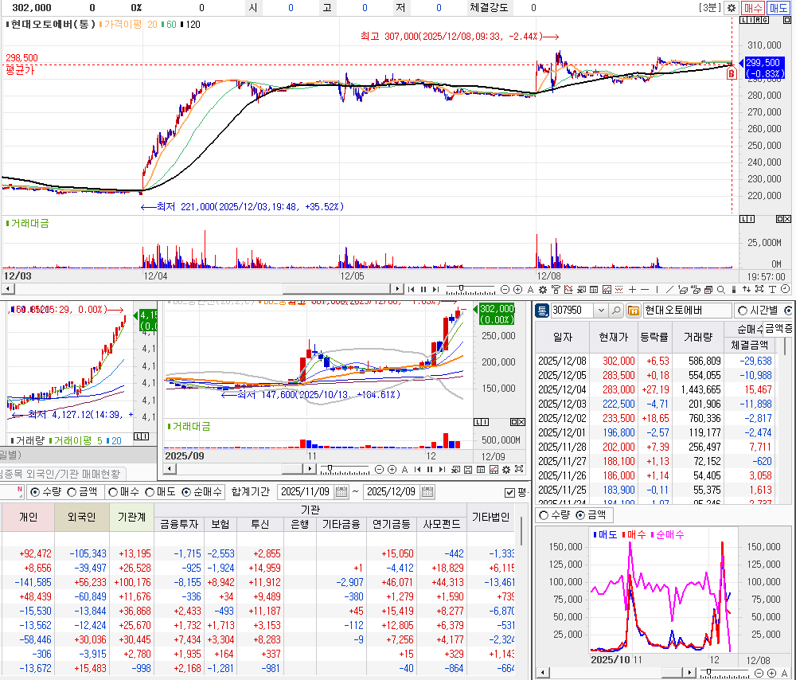The image size is (796, 680).
Task: Select the 매도 radio button
Action: tap(150, 492)
